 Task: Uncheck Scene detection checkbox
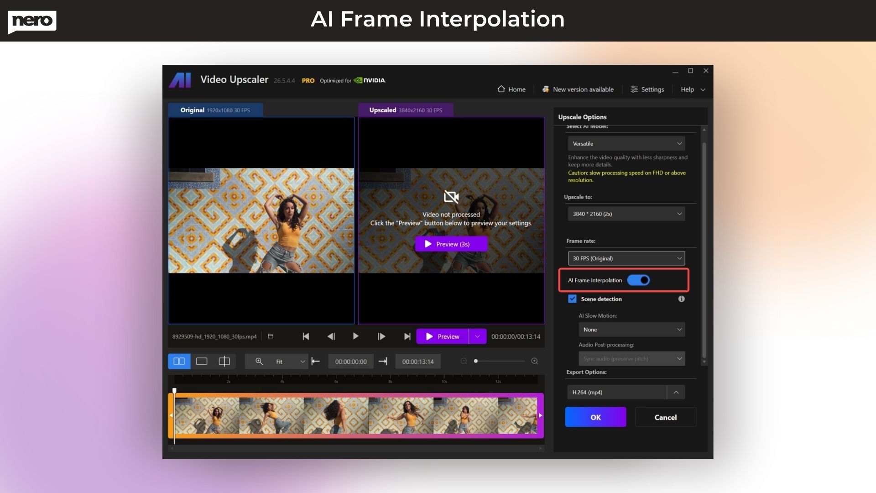click(572, 299)
